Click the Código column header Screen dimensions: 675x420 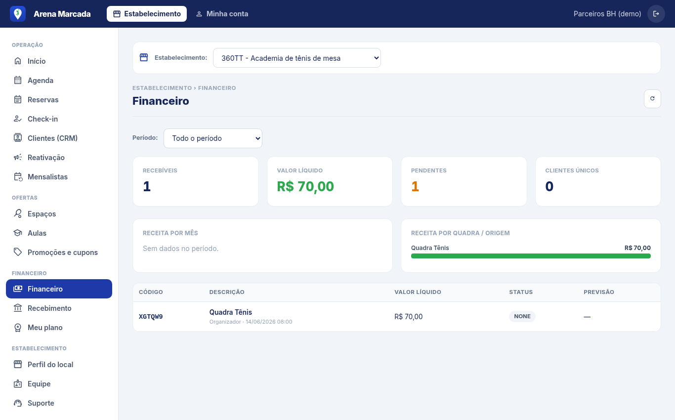click(151, 292)
